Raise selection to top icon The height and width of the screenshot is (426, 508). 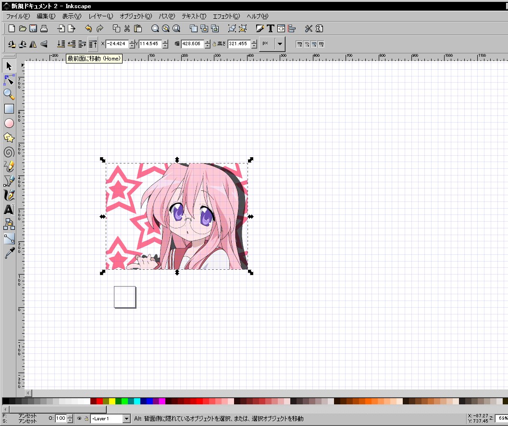point(93,44)
